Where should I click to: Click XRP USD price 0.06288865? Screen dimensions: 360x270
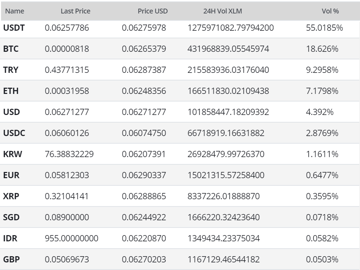click(144, 196)
